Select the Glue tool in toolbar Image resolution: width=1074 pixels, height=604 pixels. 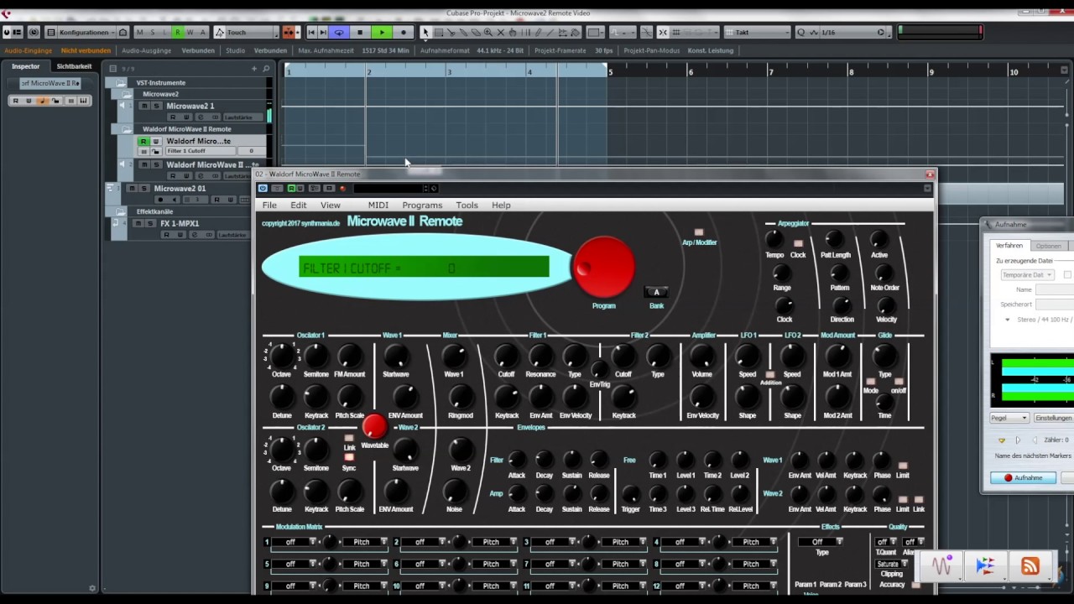pyautogui.click(x=463, y=33)
